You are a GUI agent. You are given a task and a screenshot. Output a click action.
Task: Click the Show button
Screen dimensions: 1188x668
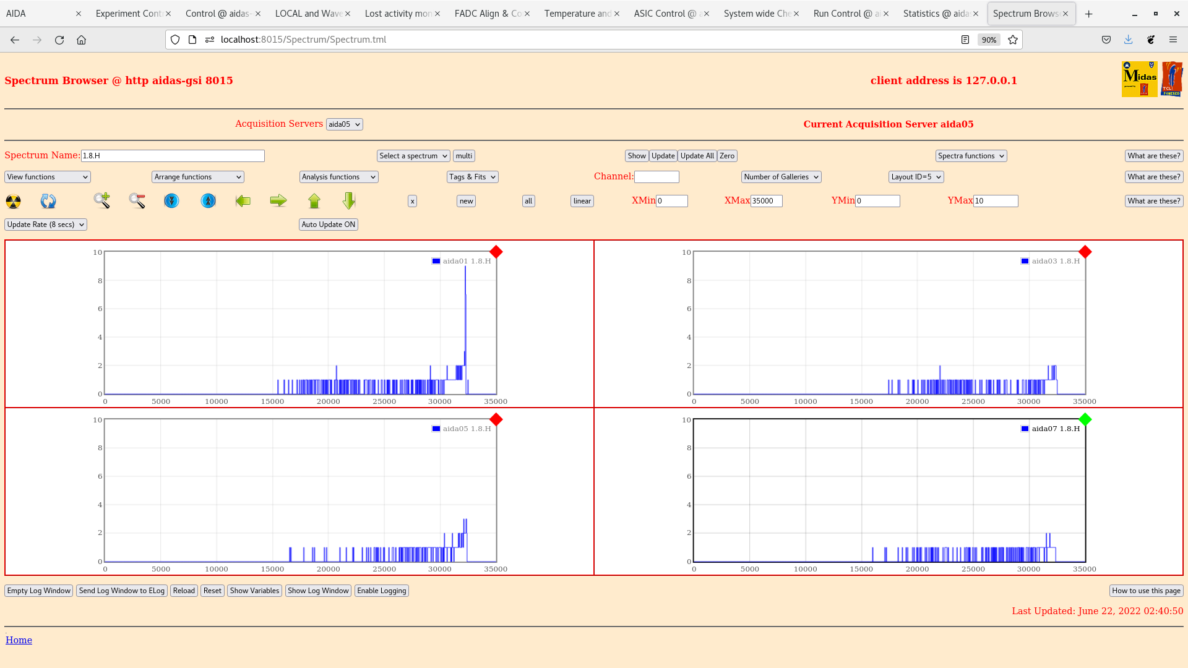(637, 156)
